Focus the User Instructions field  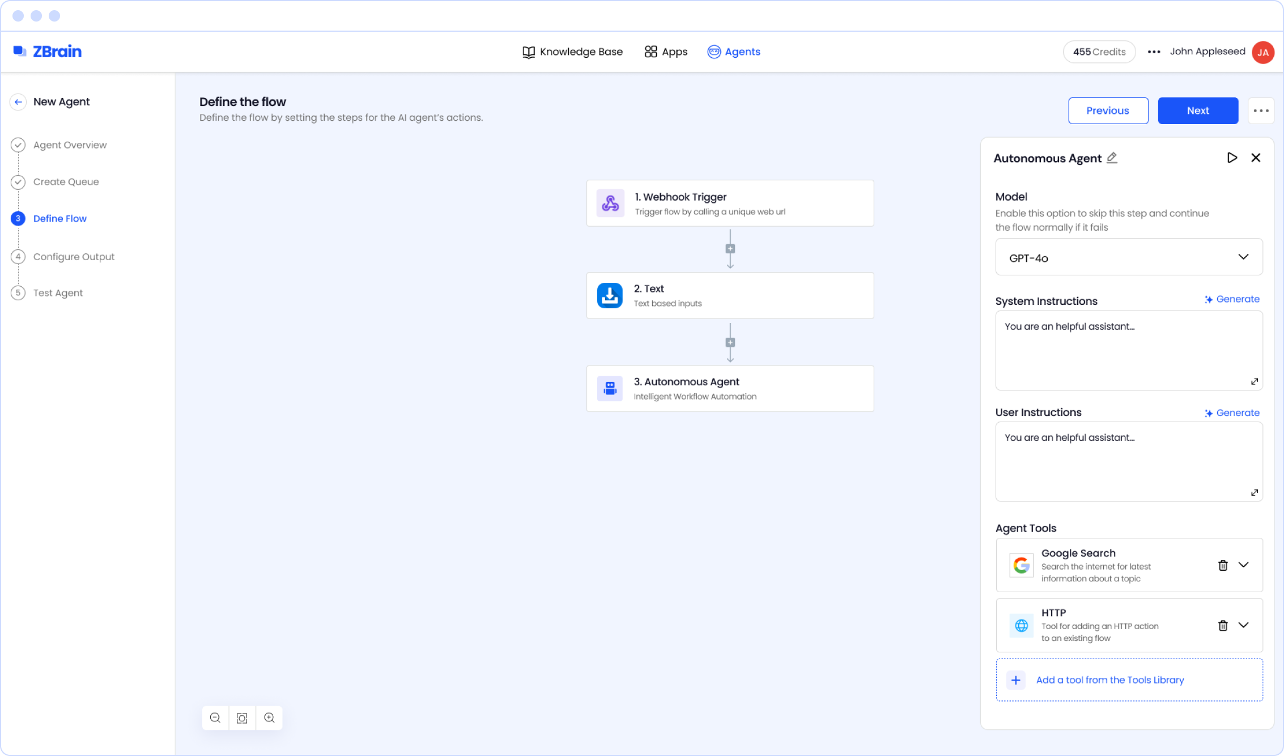[x=1129, y=461]
